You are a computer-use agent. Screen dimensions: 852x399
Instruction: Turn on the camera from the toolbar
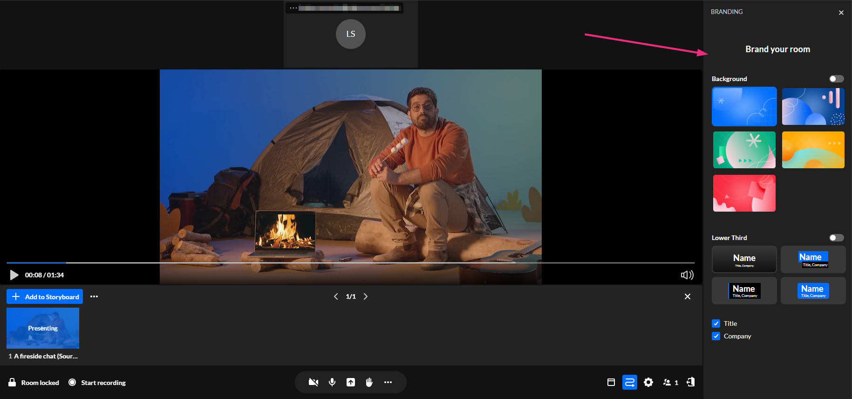314,382
